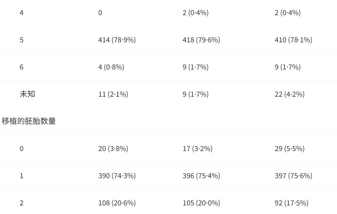Viewport: 337px width, 214px height.
Task: Click cell 105 (20·0%)
Action: 201,203
